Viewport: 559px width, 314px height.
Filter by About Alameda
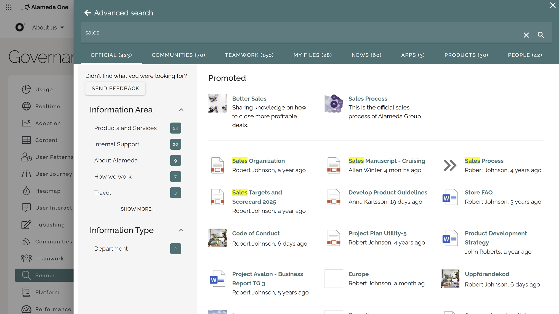pyautogui.click(x=137, y=160)
